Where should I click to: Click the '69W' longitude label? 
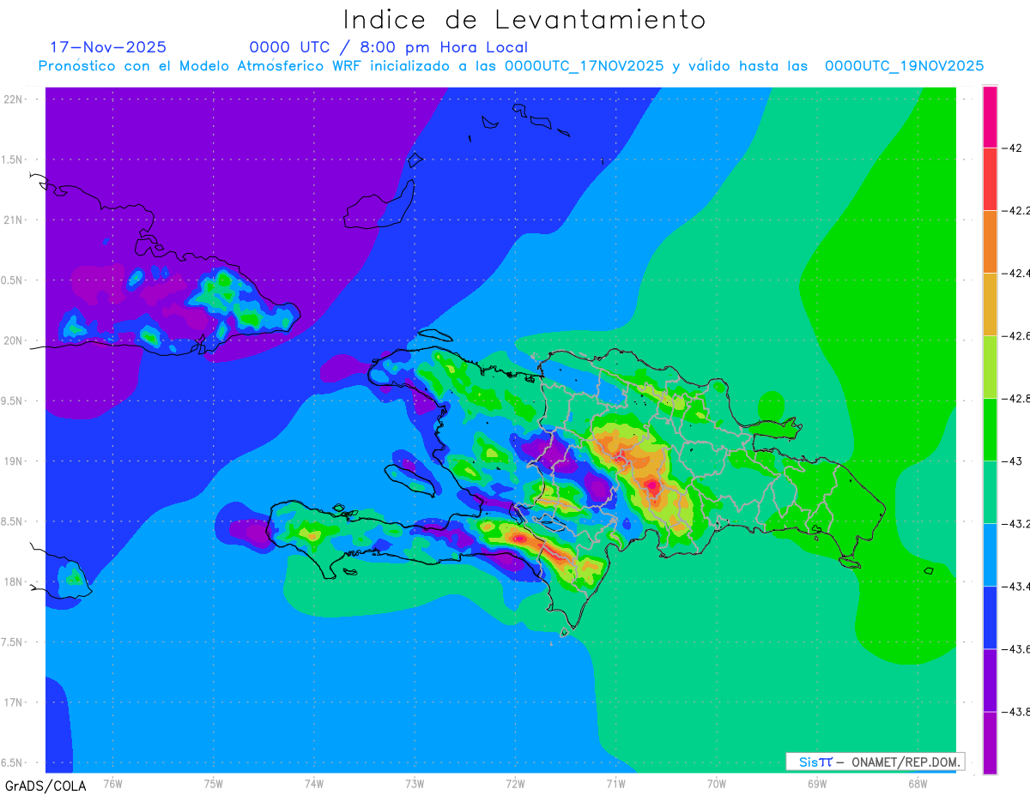pos(817,783)
